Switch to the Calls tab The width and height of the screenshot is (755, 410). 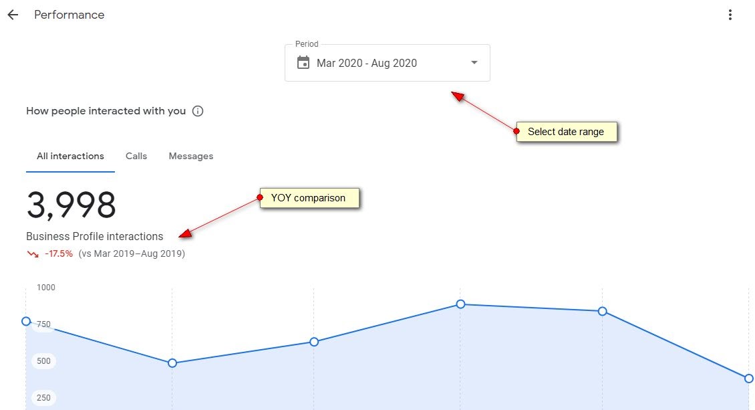(x=136, y=156)
